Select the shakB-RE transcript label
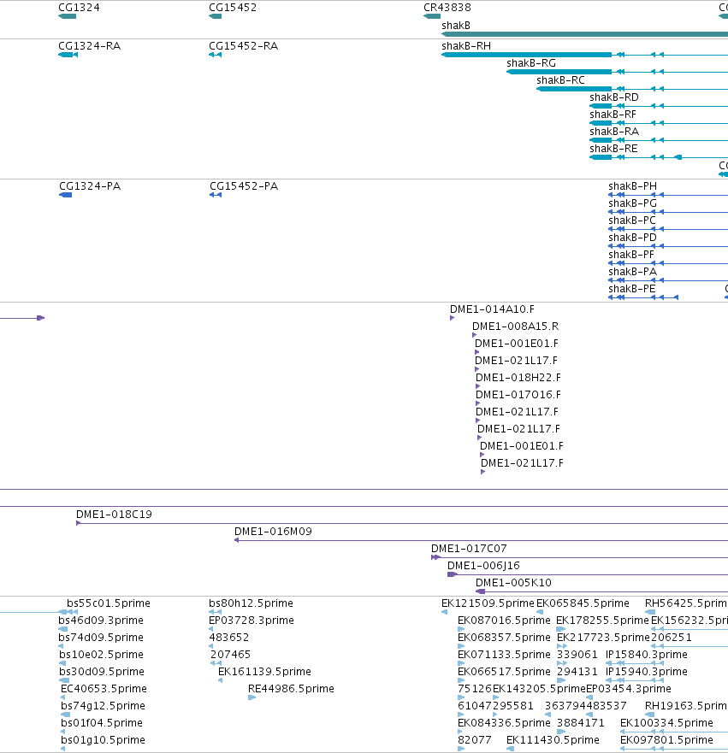Screen dimensions: 728x753 [613, 149]
